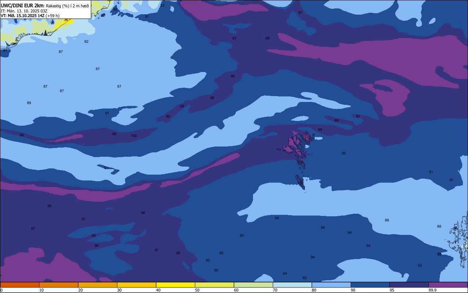The height and width of the screenshot is (293, 468).
Task: Click the '40' legend tick label
Action: (x=158, y=290)
